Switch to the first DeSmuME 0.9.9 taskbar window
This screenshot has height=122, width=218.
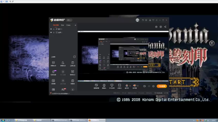60,120
